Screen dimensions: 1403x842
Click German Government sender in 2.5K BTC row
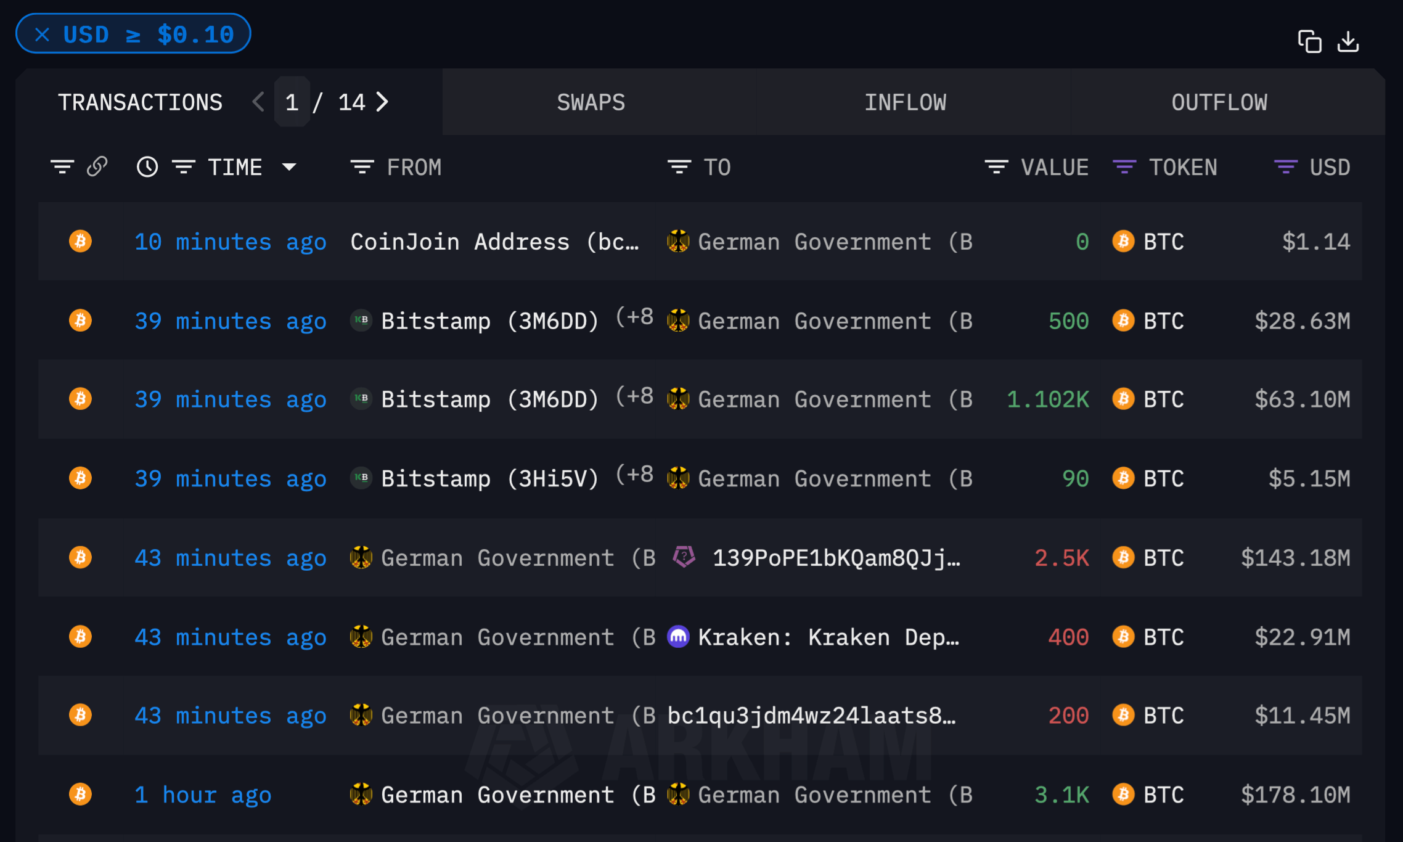coord(518,558)
